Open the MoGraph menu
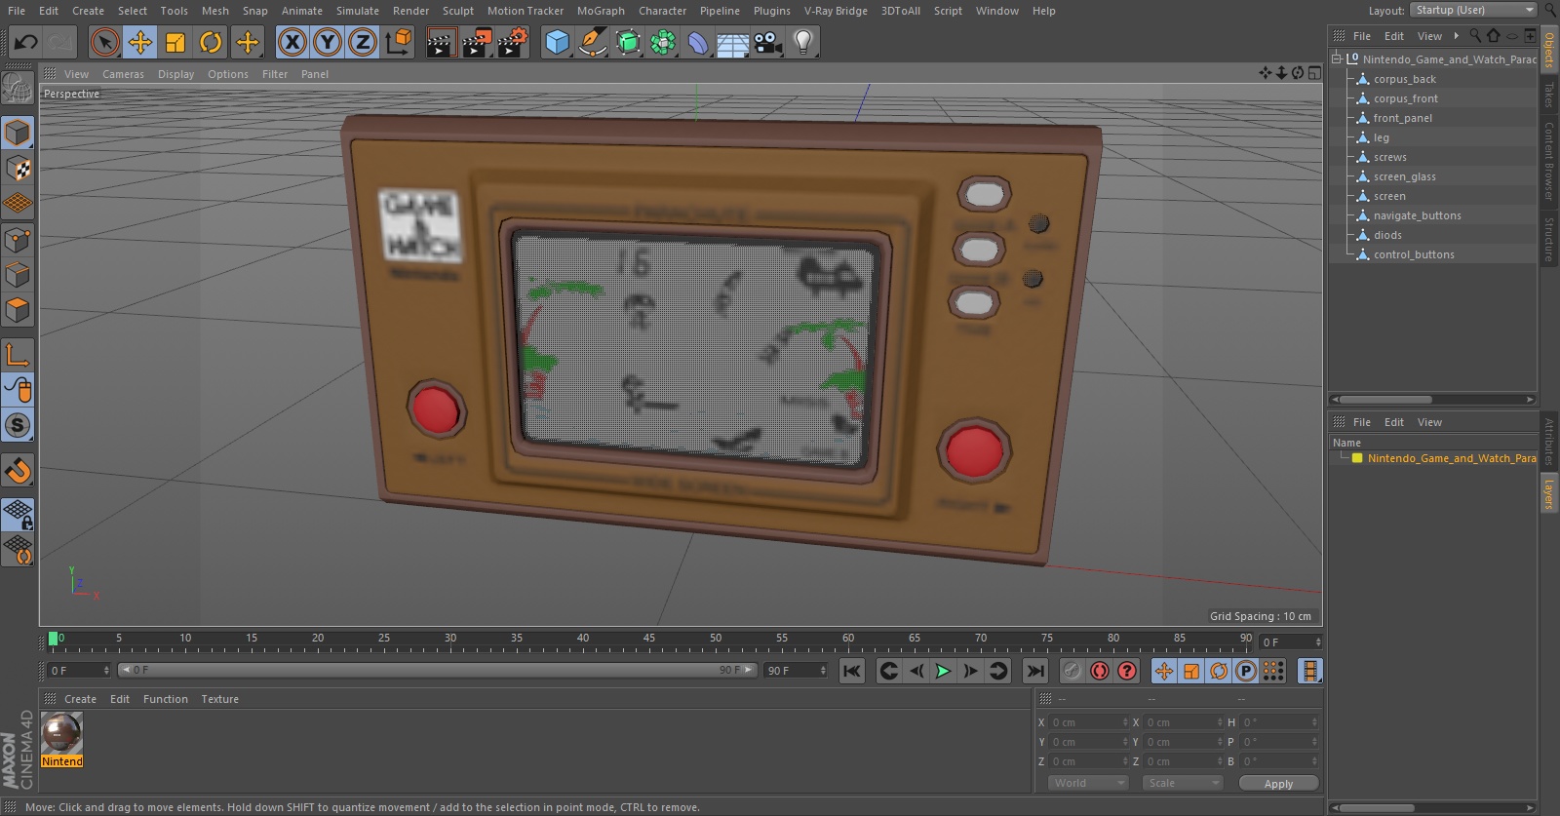Viewport: 1560px width, 816px height. coord(601,11)
